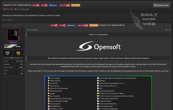Select the Credits tag beside the page title
This screenshot has height=110, width=173.
point(76,5)
